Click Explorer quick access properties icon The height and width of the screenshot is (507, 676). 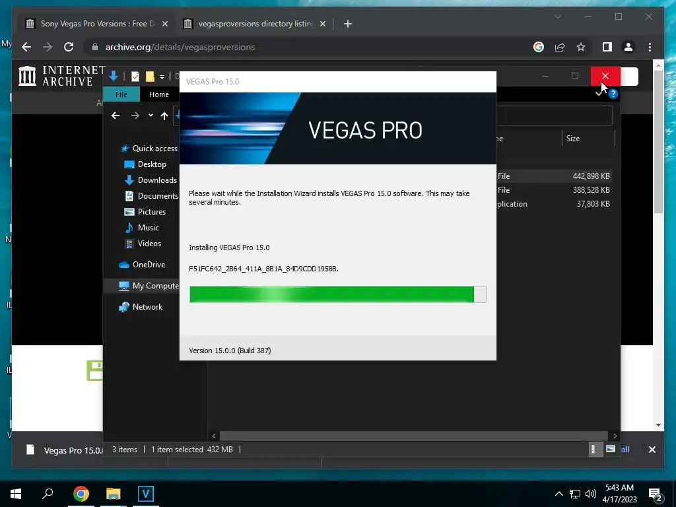[x=135, y=77]
